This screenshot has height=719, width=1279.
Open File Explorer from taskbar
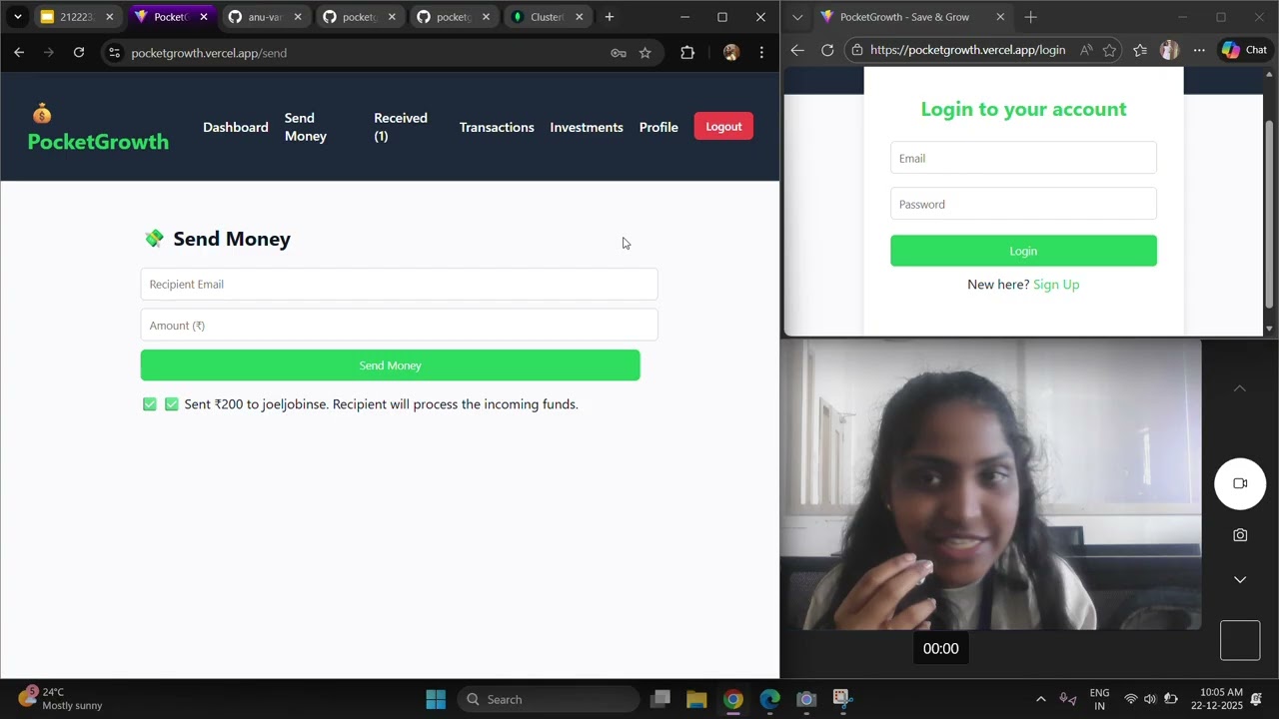(696, 699)
